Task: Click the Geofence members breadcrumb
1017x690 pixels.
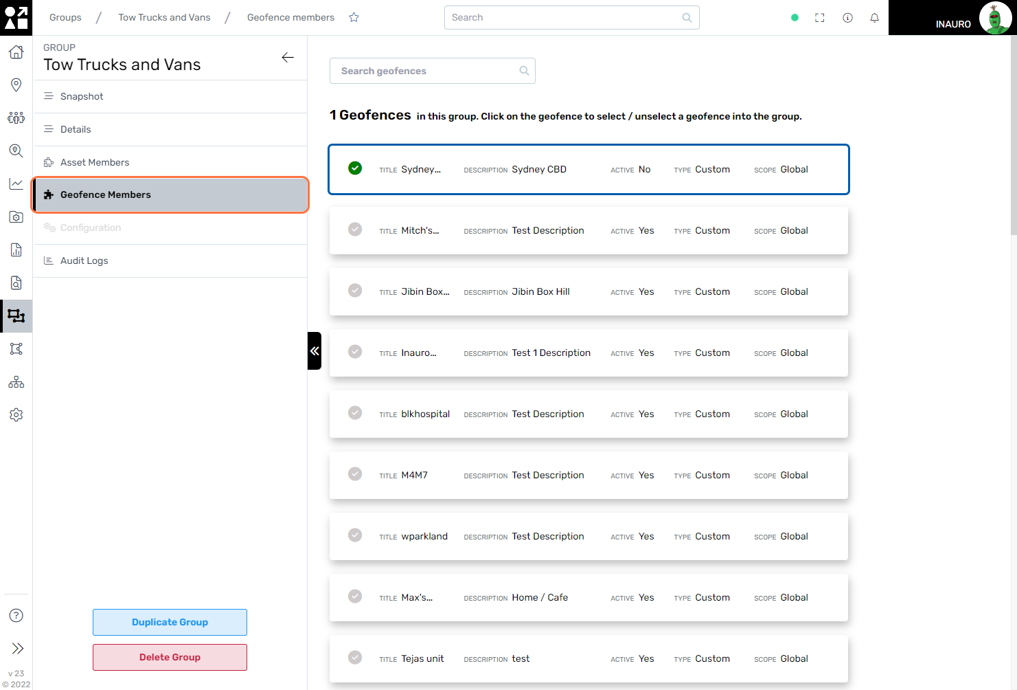Action: (290, 17)
